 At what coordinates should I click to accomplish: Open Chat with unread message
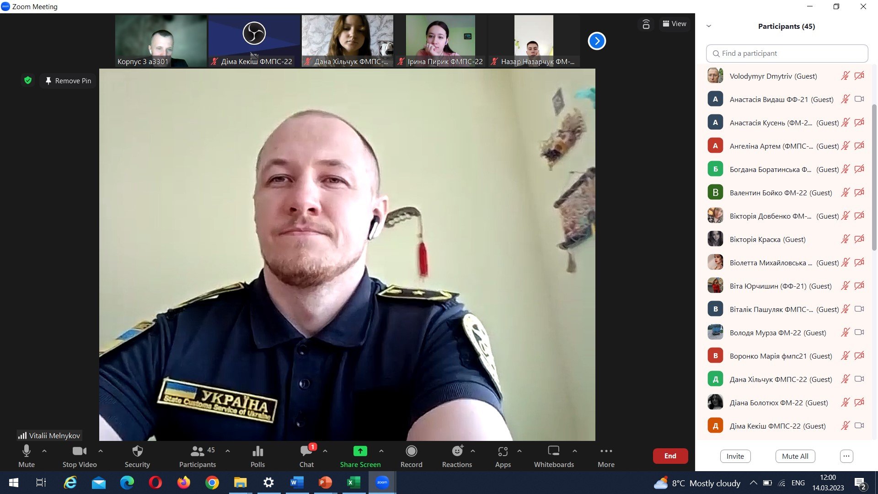click(306, 456)
